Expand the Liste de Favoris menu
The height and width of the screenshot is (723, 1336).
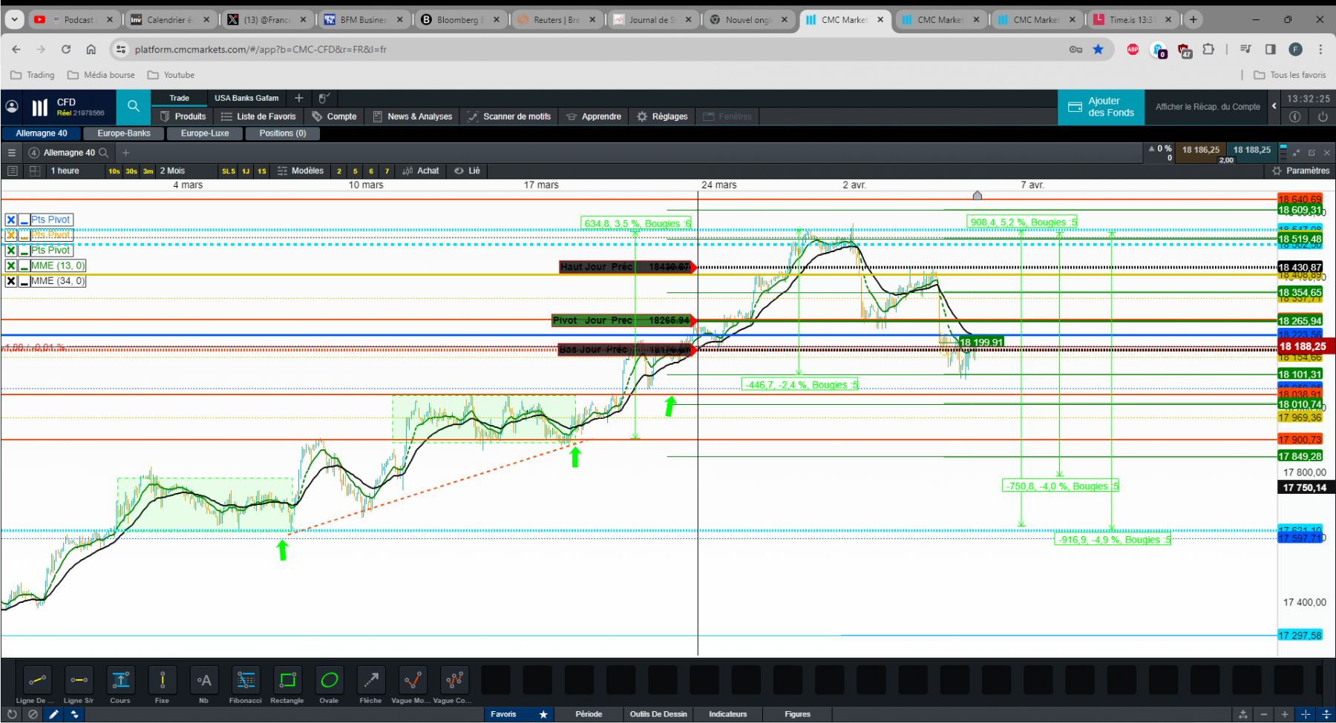258,116
